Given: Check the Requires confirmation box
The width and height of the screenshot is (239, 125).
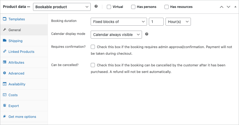Looking at the screenshot, I should (x=93, y=47).
